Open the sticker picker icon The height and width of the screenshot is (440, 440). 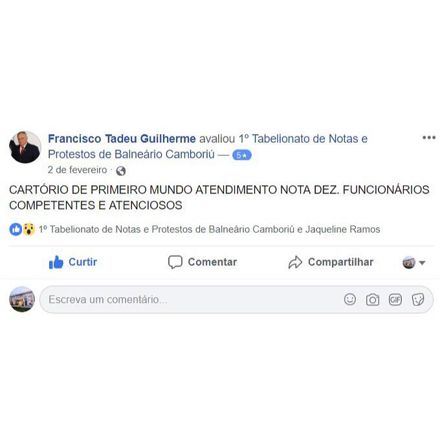(x=417, y=300)
